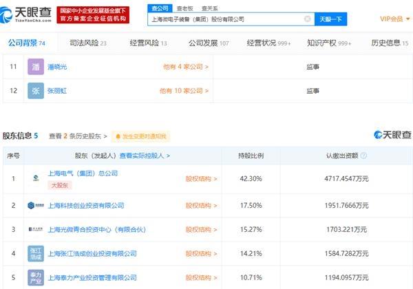Open the 司法风险 23 tab

88,43
